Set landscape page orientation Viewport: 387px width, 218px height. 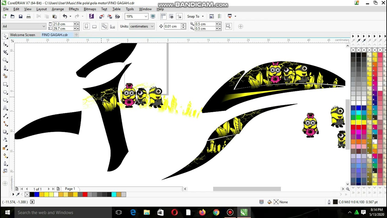pos(94,26)
